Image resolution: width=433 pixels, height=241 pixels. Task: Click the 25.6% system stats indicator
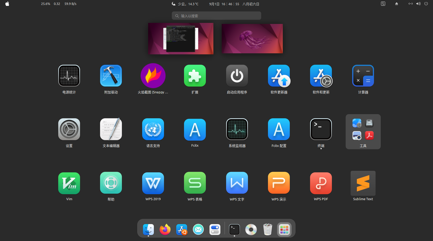tap(45, 4)
